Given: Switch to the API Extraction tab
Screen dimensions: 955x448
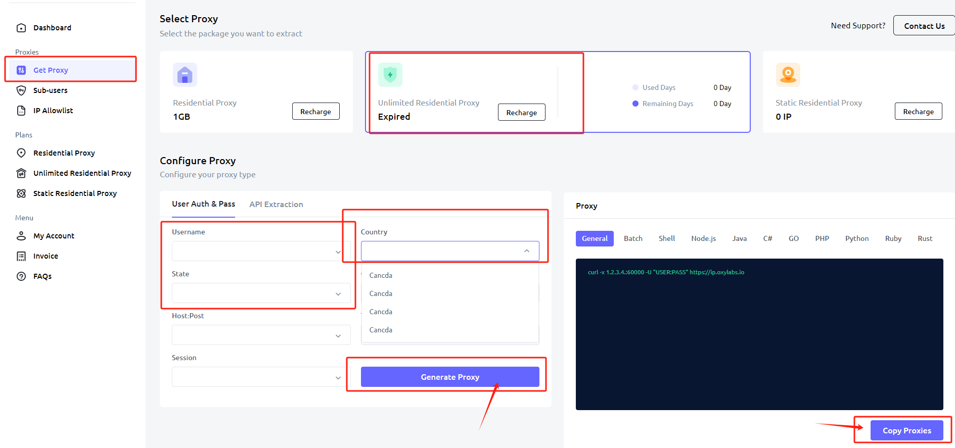Looking at the screenshot, I should click(x=276, y=205).
